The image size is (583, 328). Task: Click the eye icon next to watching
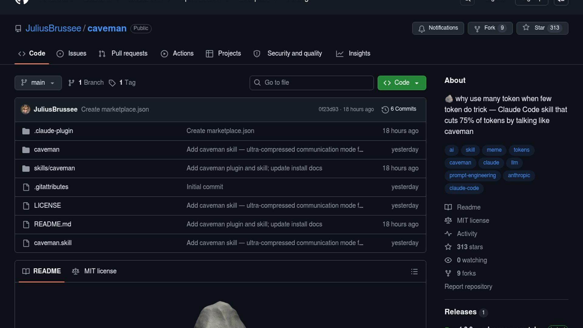448,260
